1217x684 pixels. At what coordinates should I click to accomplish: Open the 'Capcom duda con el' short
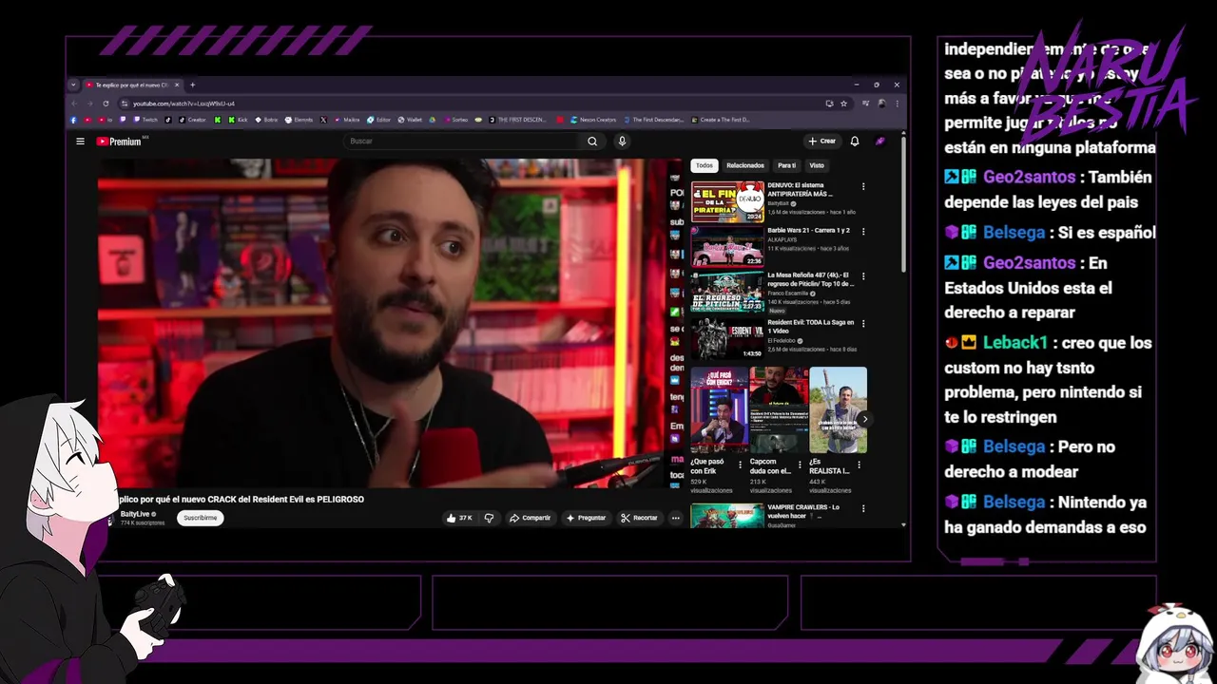pos(779,409)
